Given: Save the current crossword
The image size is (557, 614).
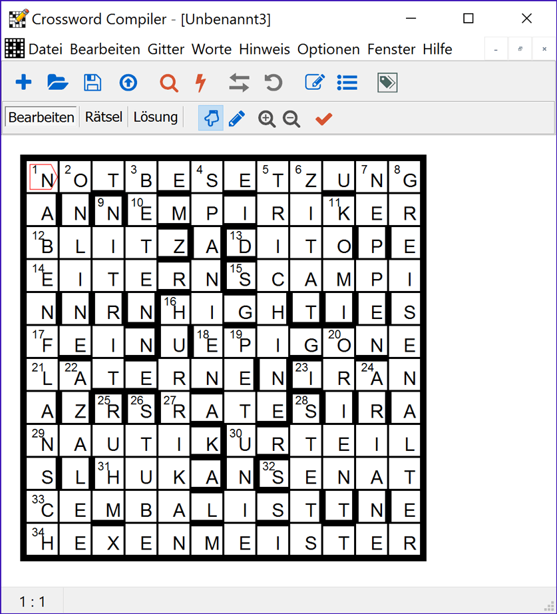Looking at the screenshot, I should pos(93,83).
